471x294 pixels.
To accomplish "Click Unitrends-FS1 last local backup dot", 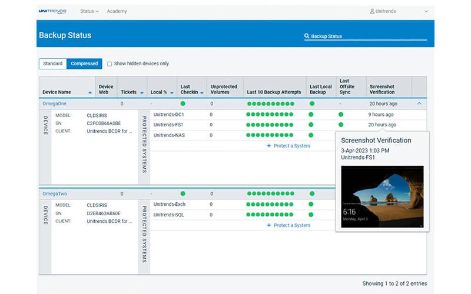I will tap(311, 125).
